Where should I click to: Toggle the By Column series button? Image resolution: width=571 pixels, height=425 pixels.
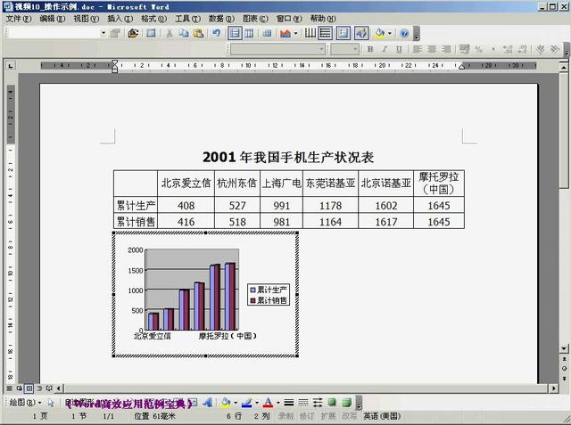[x=249, y=34]
